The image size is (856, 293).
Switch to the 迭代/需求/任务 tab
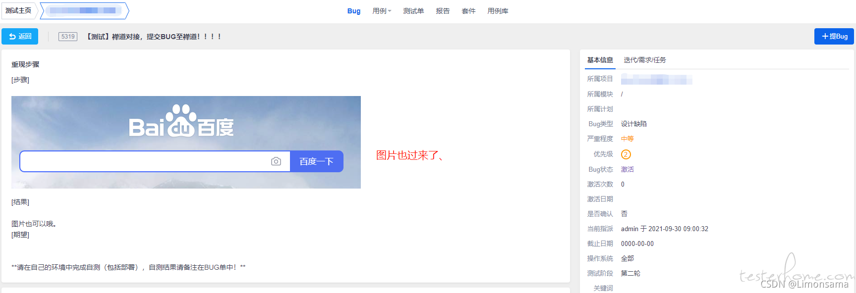pyautogui.click(x=645, y=60)
